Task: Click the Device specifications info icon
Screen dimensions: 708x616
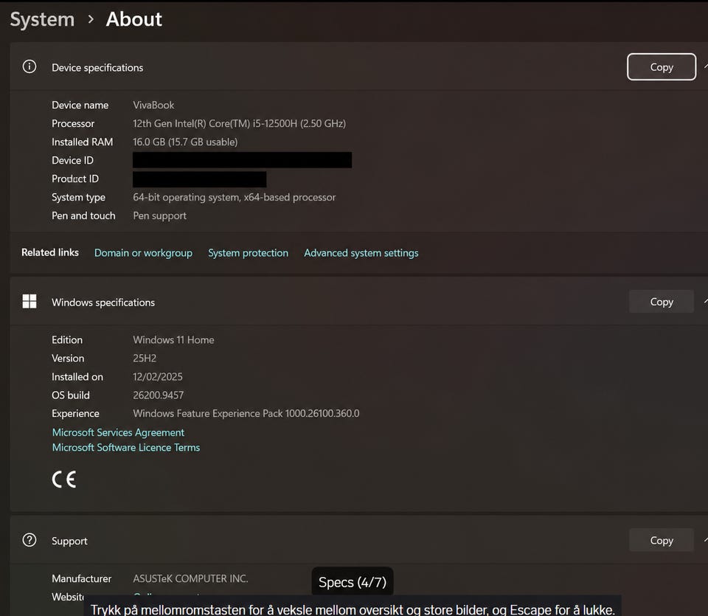Action: coord(29,67)
